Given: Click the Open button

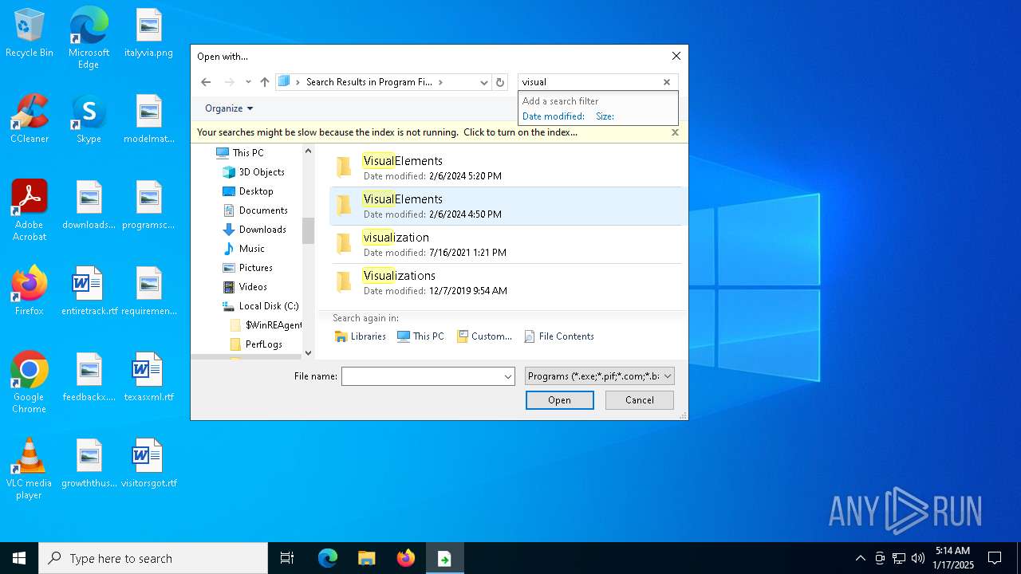Looking at the screenshot, I should coord(559,400).
